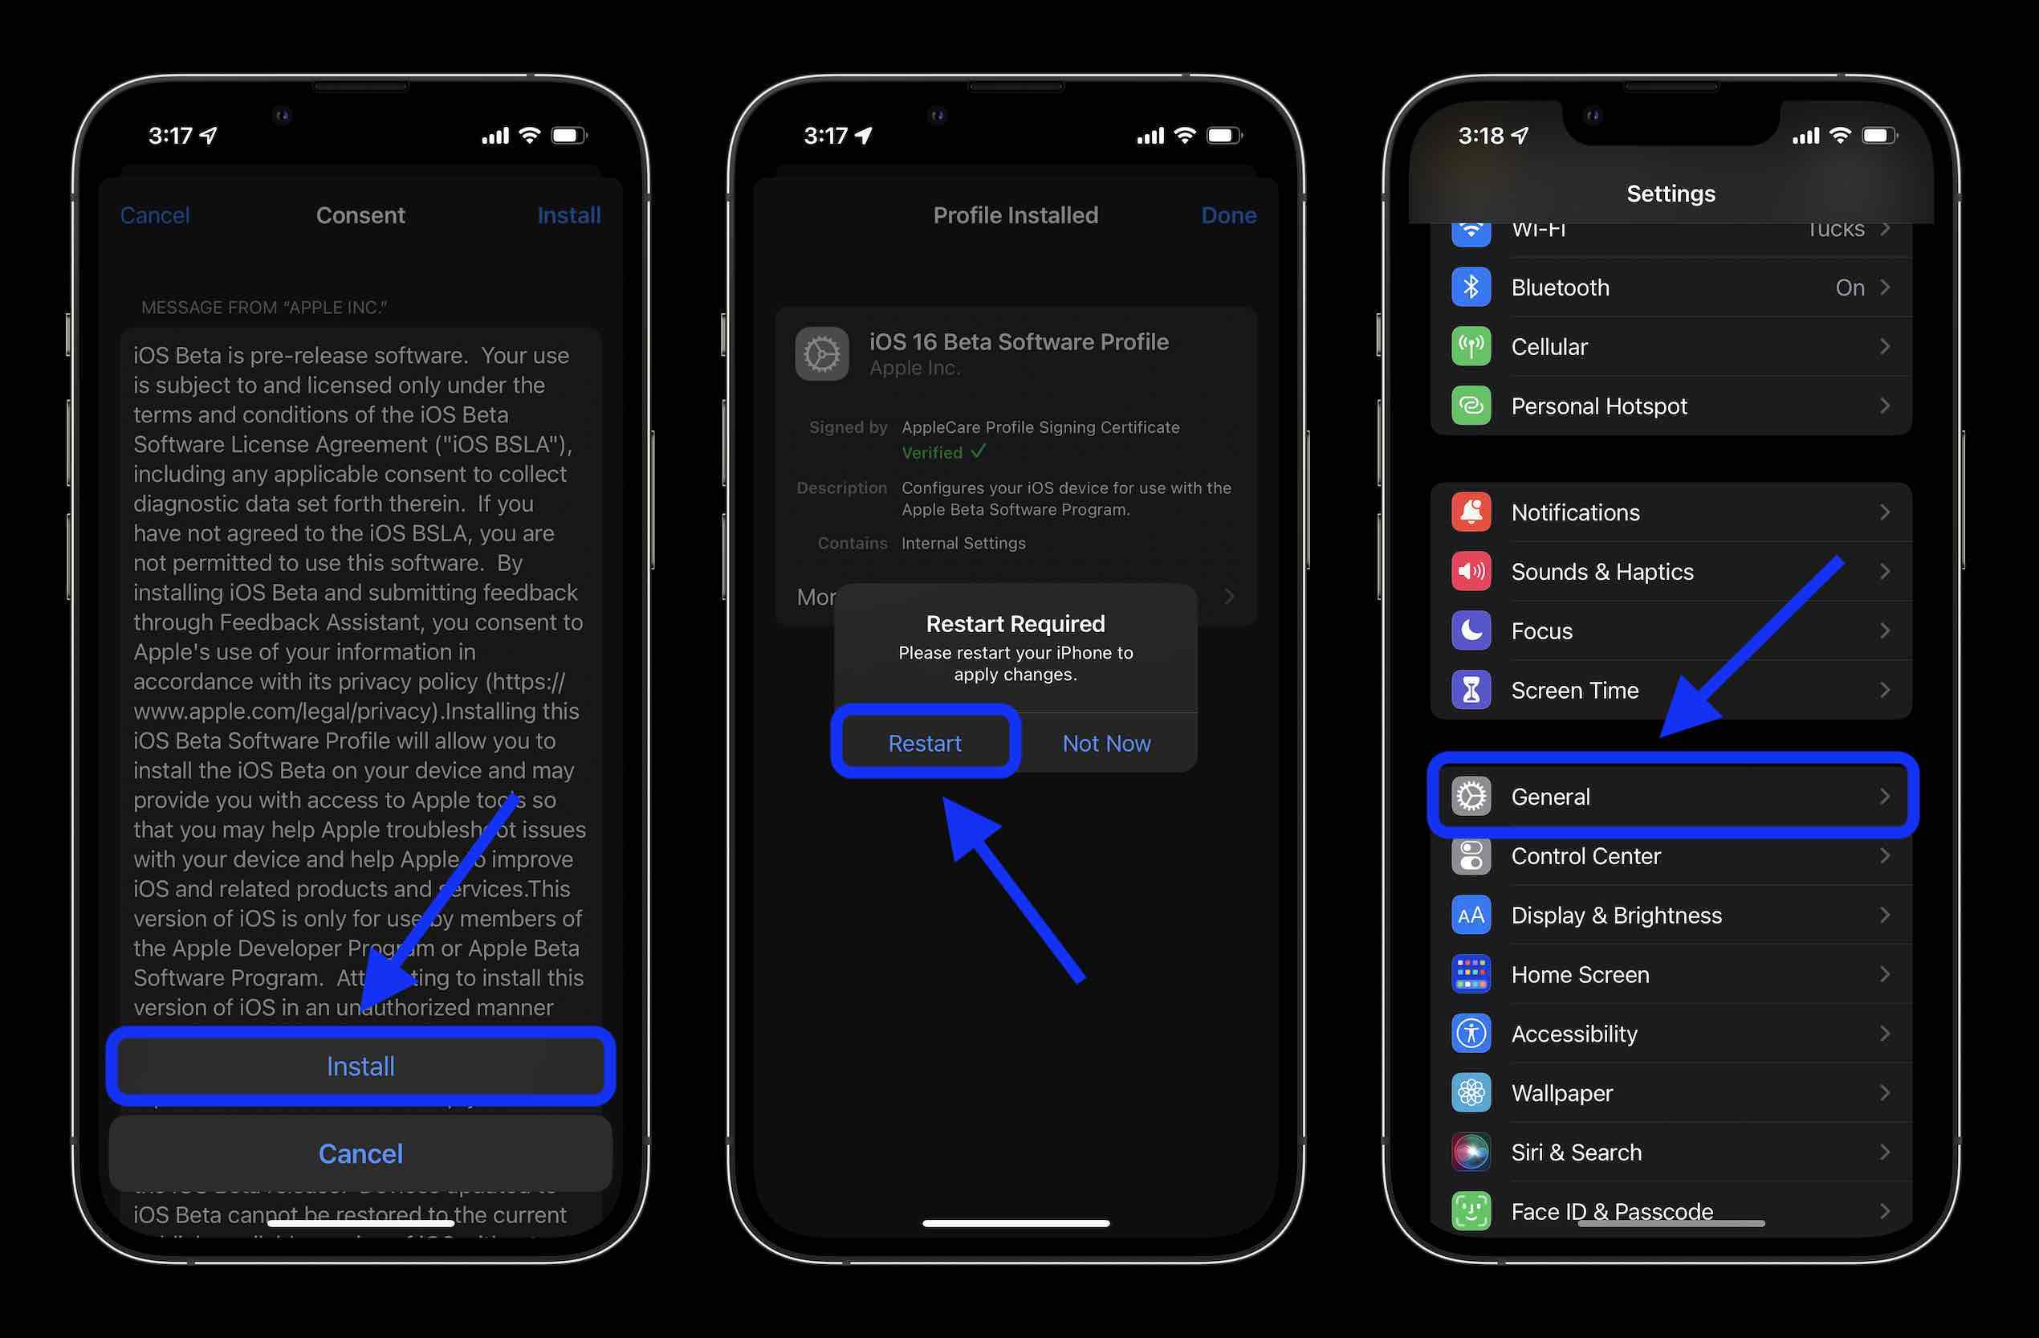Screen dimensions: 2039x1338
Task: Tap Cancel on the consent screen
Action: click(154, 214)
